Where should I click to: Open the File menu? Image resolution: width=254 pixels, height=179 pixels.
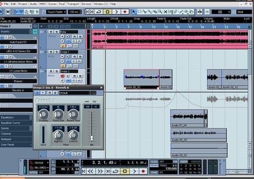(6, 4)
